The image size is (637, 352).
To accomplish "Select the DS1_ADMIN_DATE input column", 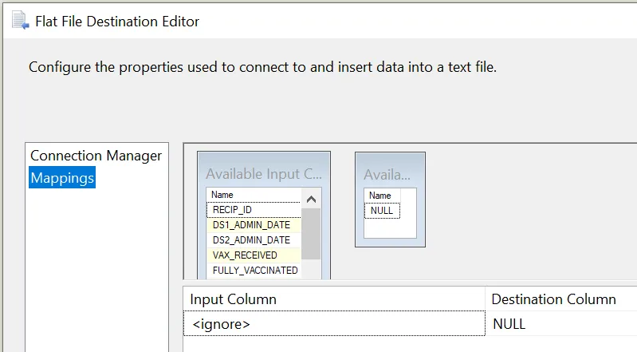I will point(251,225).
